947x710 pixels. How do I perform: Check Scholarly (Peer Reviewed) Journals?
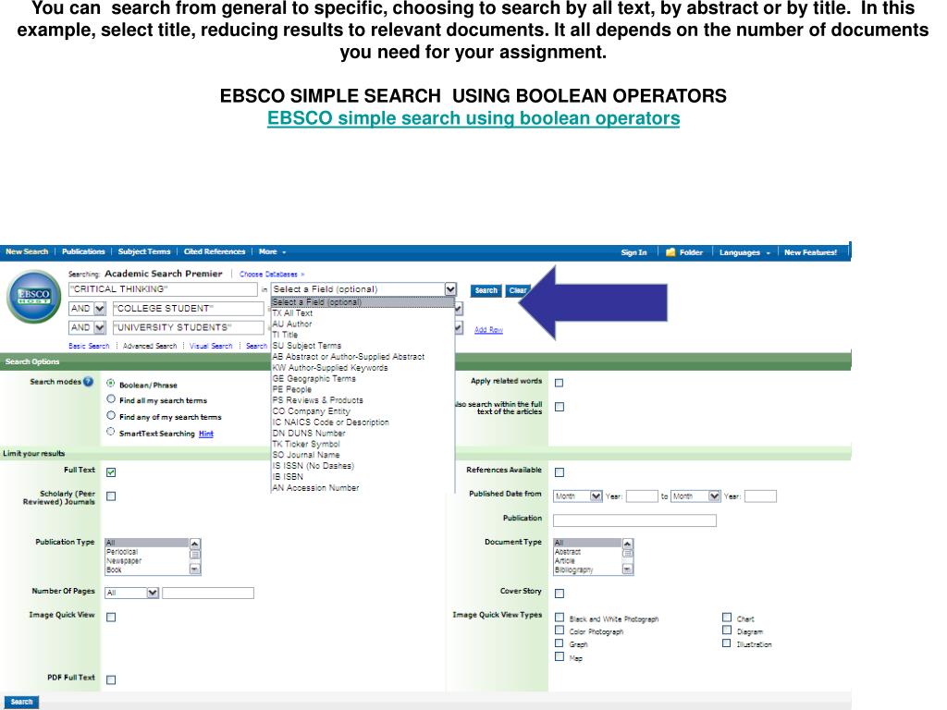coord(111,496)
